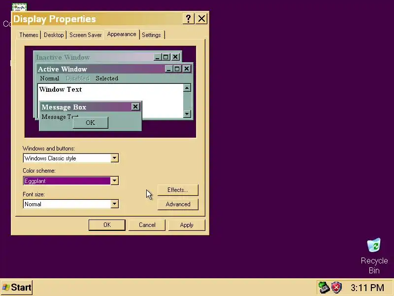
Task: Switch to the Themes tab
Action: (x=29, y=35)
